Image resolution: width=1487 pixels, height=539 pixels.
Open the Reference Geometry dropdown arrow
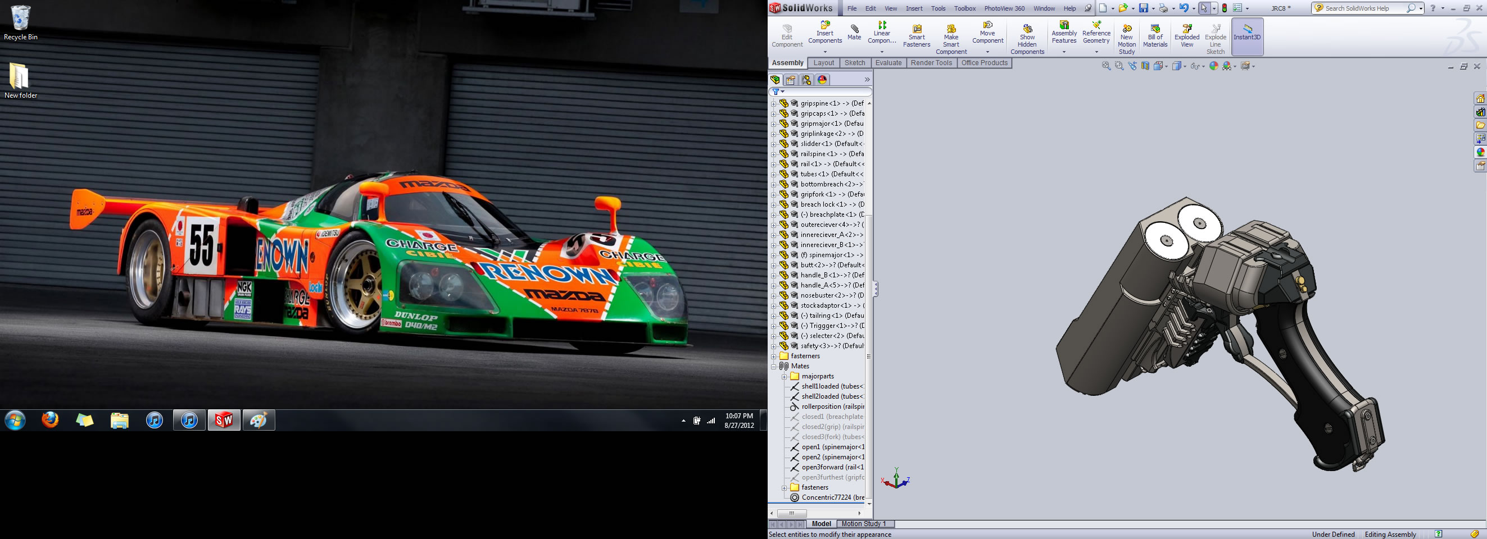coord(1096,52)
